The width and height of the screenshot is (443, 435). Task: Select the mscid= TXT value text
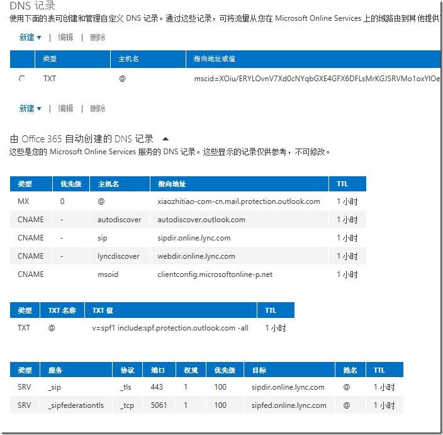[317, 79]
